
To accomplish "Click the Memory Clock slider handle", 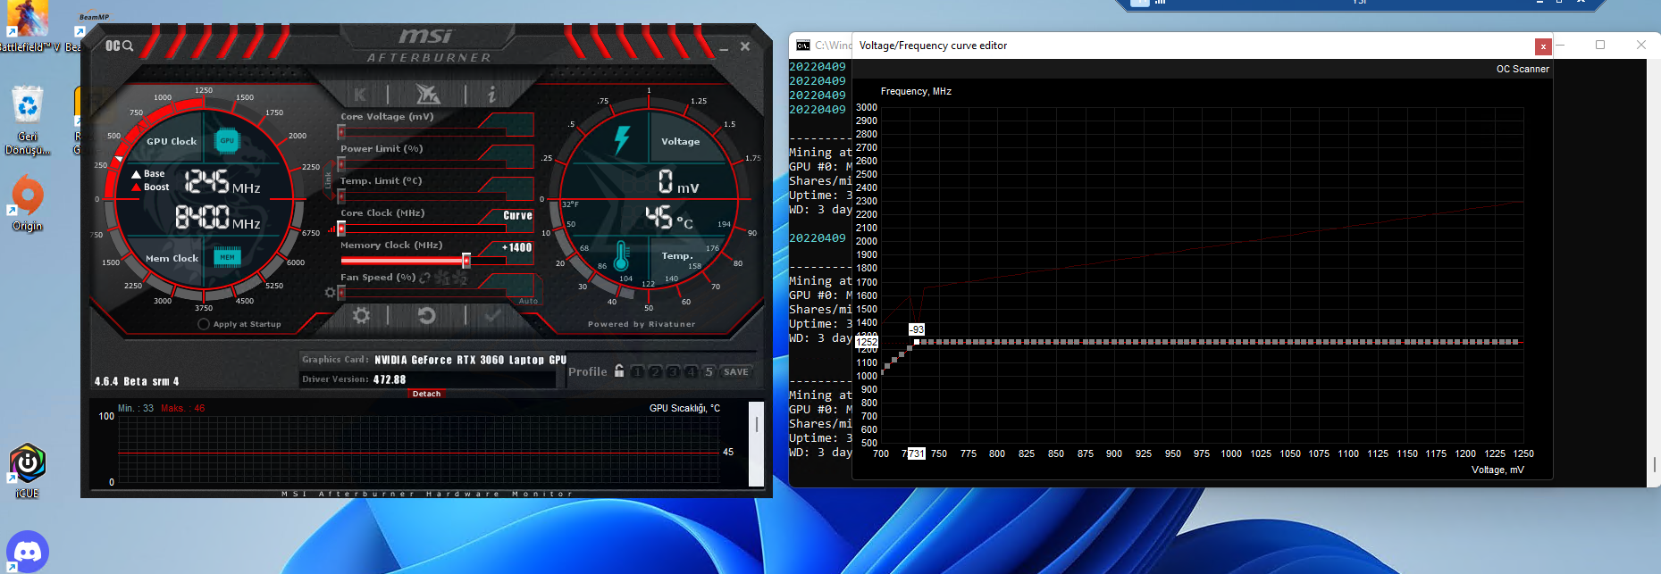I will coord(466,260).
